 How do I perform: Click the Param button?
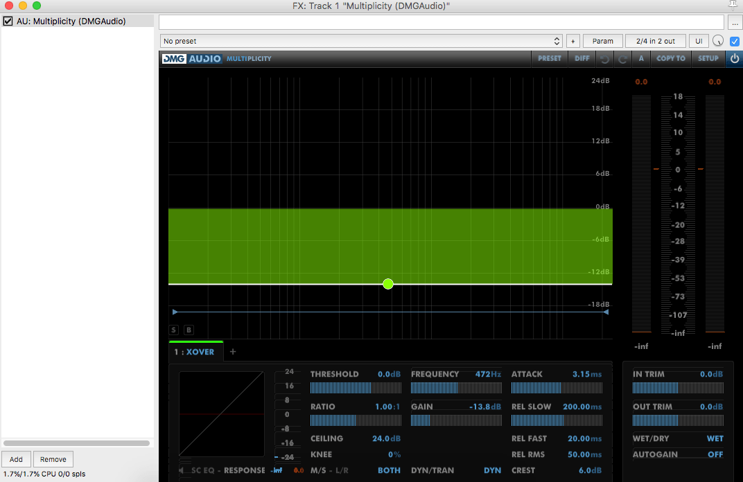pos(602,41)
